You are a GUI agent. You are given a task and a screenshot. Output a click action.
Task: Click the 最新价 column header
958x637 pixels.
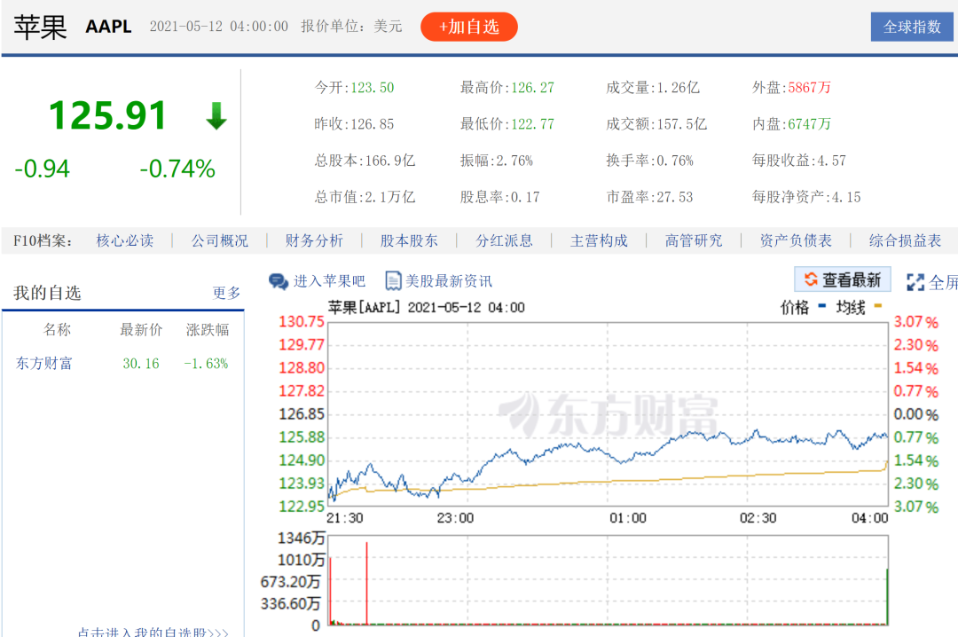(141, 330)
